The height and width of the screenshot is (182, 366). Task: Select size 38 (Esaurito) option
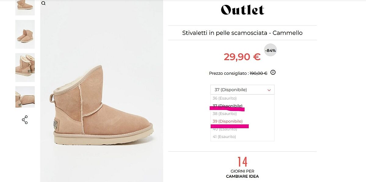click(224, 114)
